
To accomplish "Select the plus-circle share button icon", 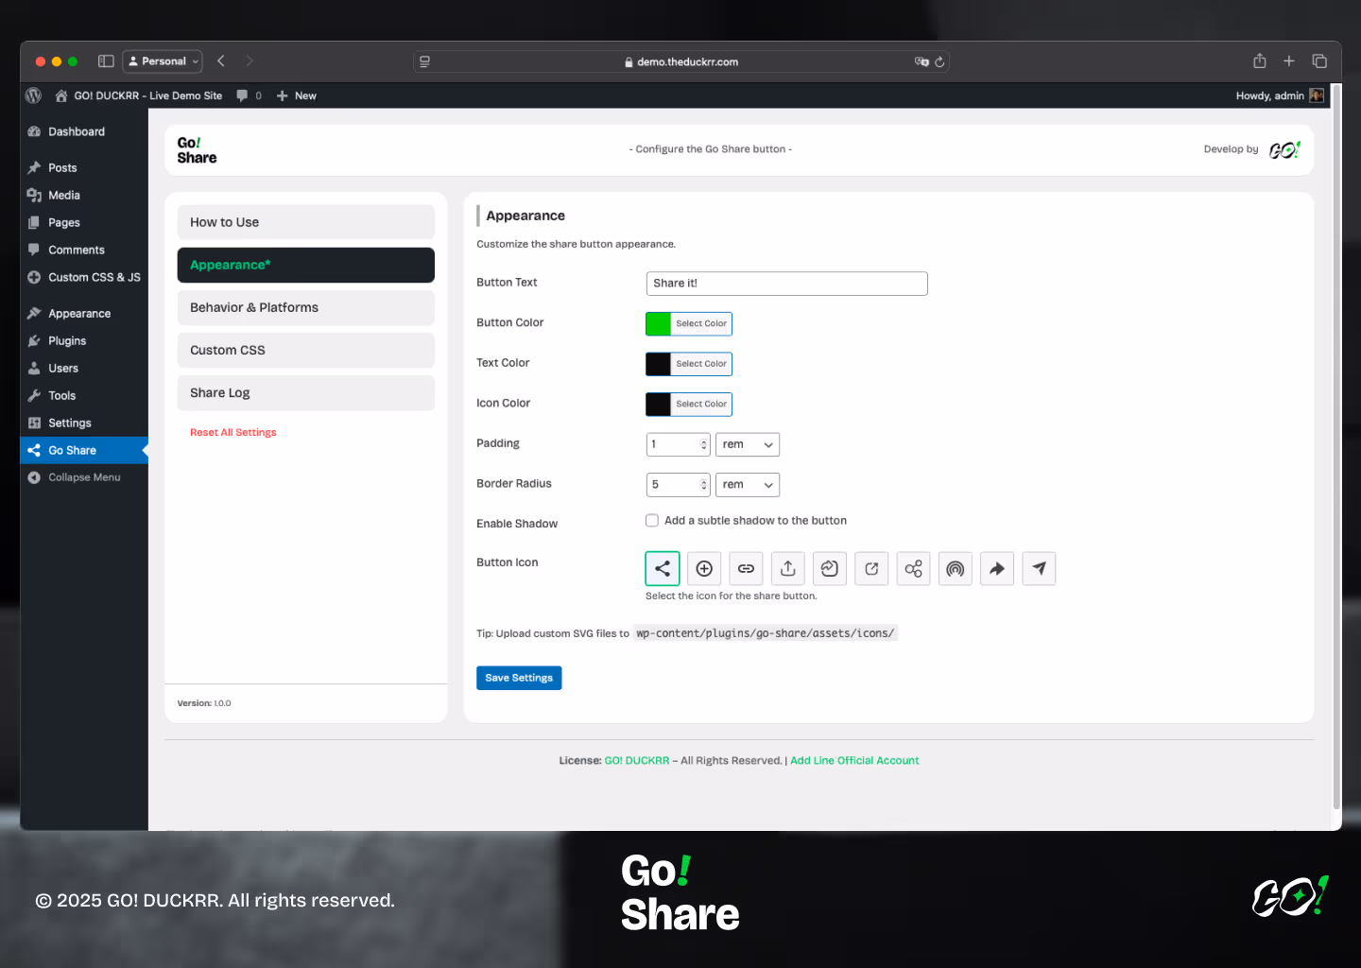I will pos(704,568).
